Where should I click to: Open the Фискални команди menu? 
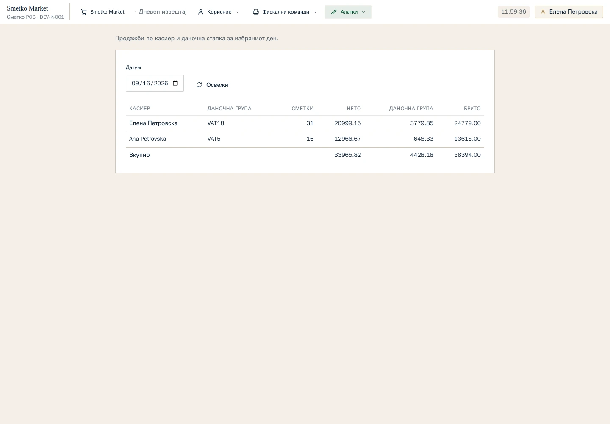point(285,12)
